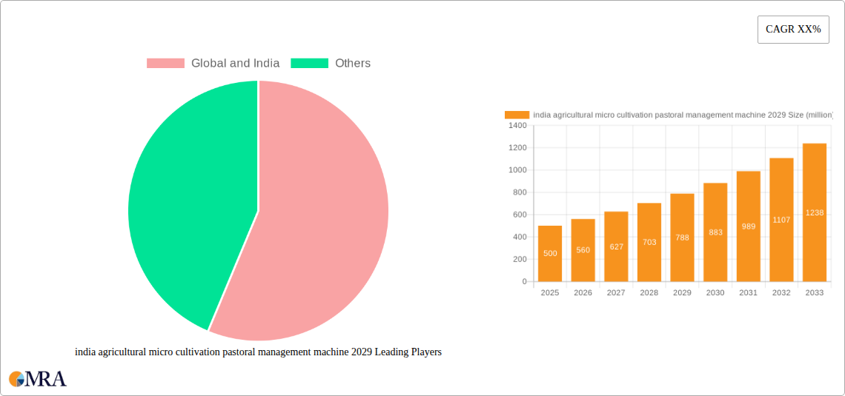Click the 200 y-axis label

pos(520,259)
